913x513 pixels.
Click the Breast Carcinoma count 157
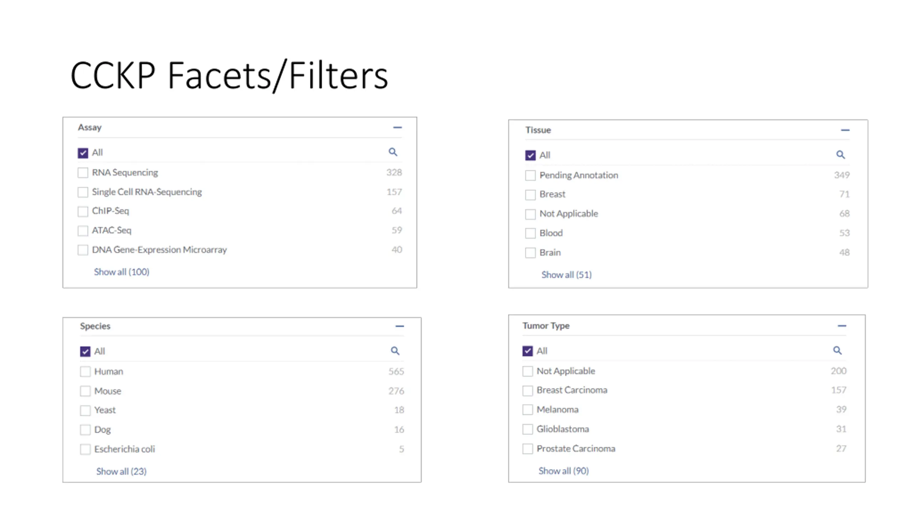point(839,390)
